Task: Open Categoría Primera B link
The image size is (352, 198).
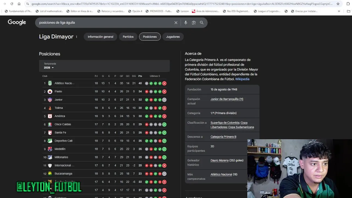Action: tap(223, 137)
